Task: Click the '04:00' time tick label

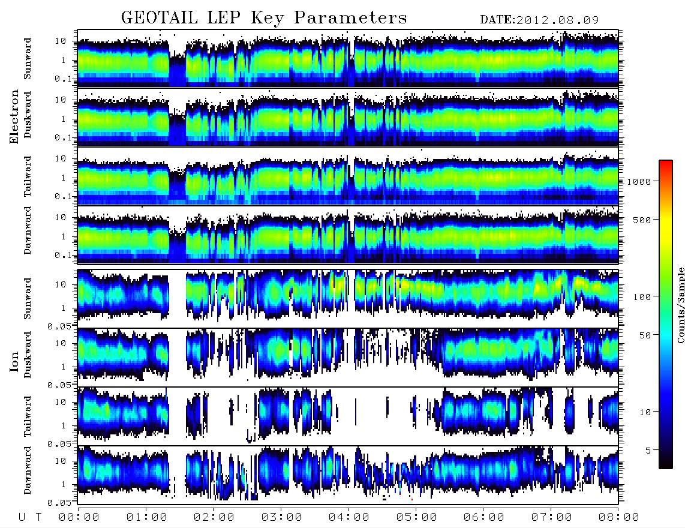Action: 349,518
